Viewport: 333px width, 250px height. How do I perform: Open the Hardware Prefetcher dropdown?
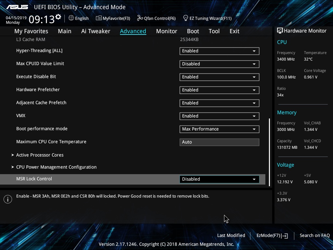click(220, 90)
